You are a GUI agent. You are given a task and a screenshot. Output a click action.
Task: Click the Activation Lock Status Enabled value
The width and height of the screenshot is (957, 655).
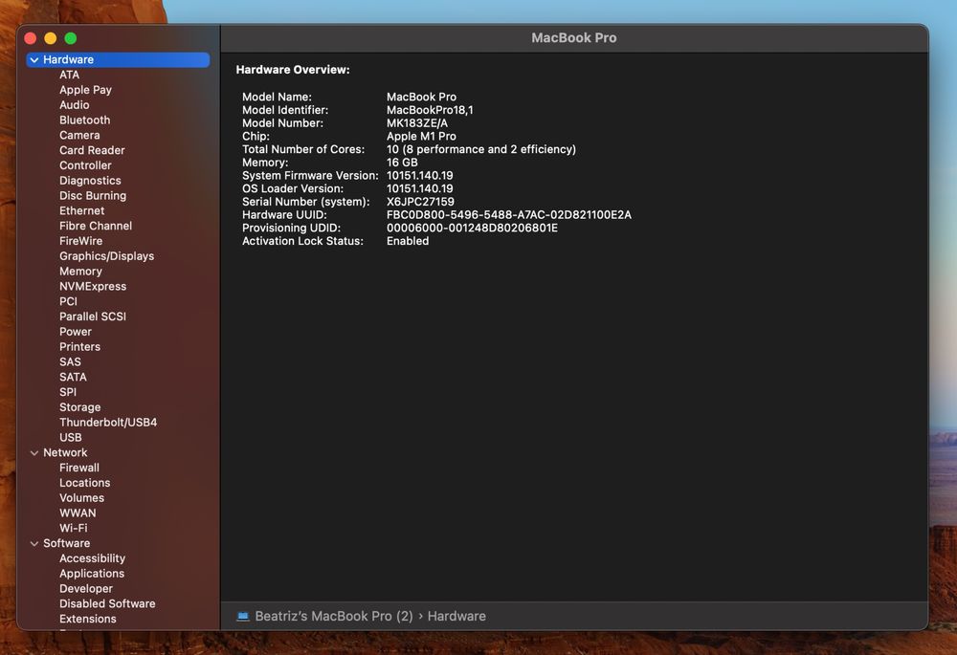pos(408,241)
